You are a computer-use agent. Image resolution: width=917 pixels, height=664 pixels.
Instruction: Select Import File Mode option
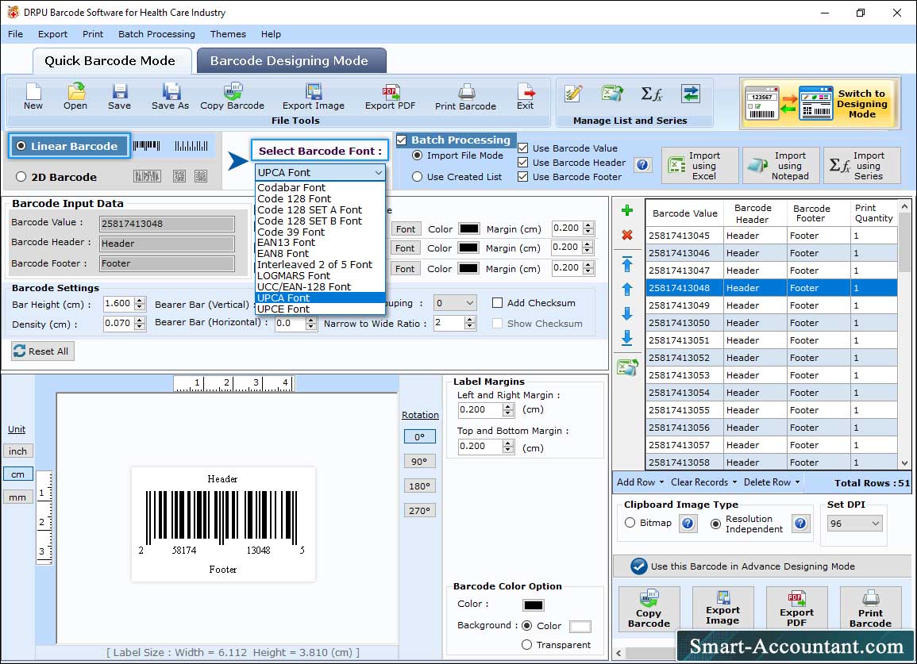click(417, 155)
